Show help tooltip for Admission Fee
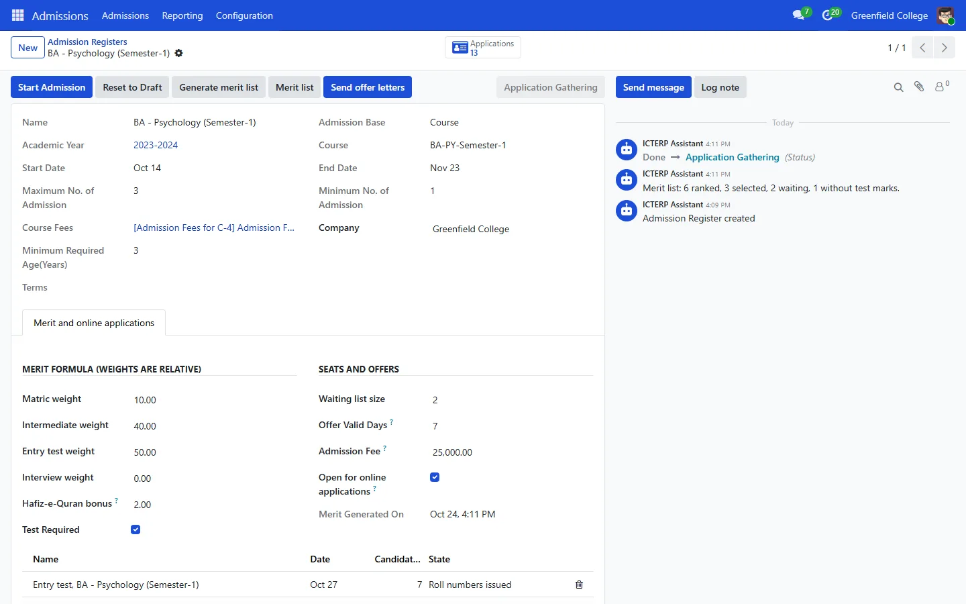Viewport: 966px width, 604px height. tap(384, 448)
